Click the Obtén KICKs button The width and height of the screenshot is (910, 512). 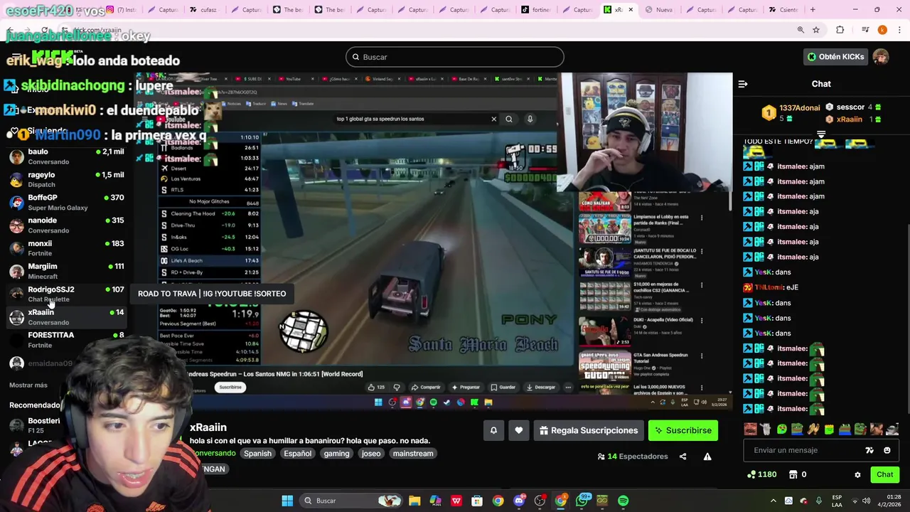836,57
